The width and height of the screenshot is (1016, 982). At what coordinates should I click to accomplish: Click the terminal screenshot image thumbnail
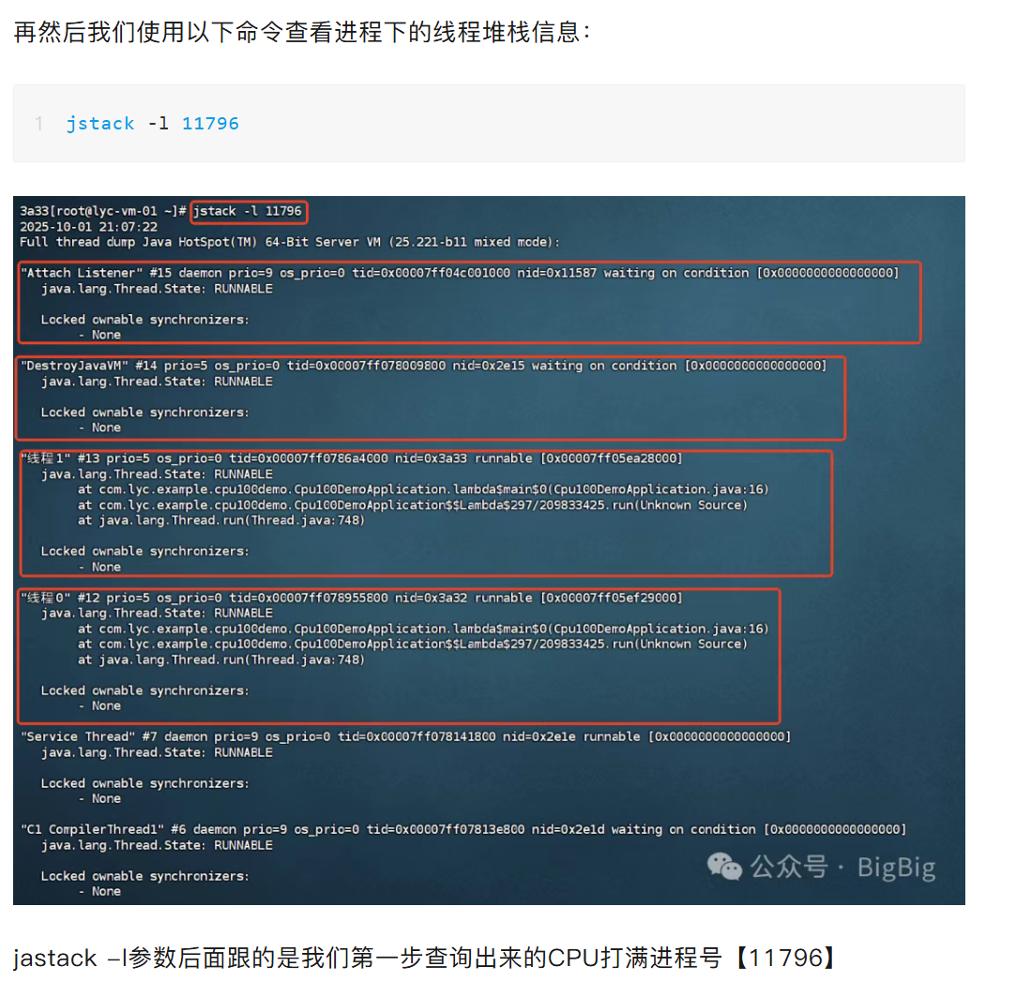pos(489,551)
